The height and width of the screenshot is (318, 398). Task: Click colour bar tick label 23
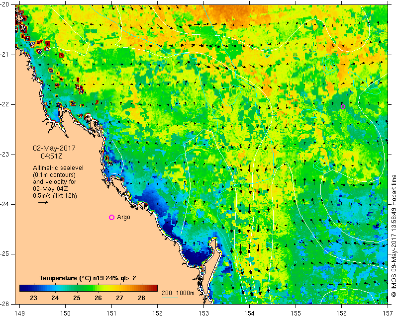33,298
